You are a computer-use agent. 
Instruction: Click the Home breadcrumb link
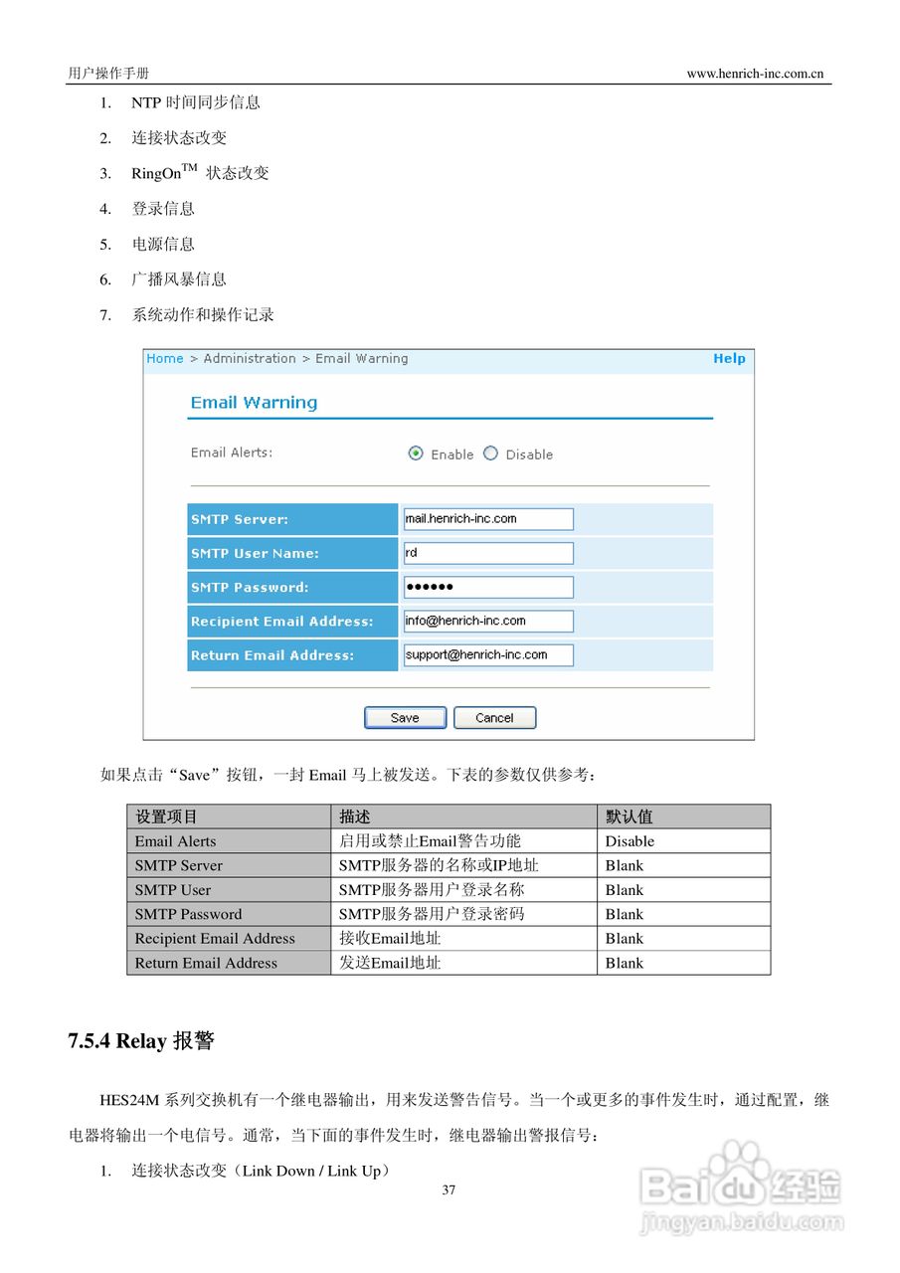[164, 358]
